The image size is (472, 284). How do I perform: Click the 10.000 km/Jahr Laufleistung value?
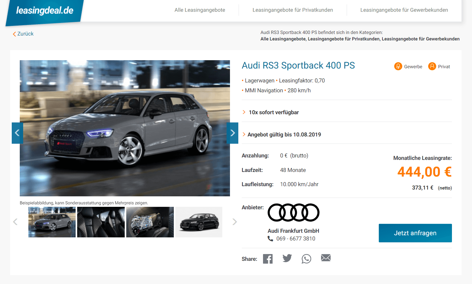coord(299,184)
